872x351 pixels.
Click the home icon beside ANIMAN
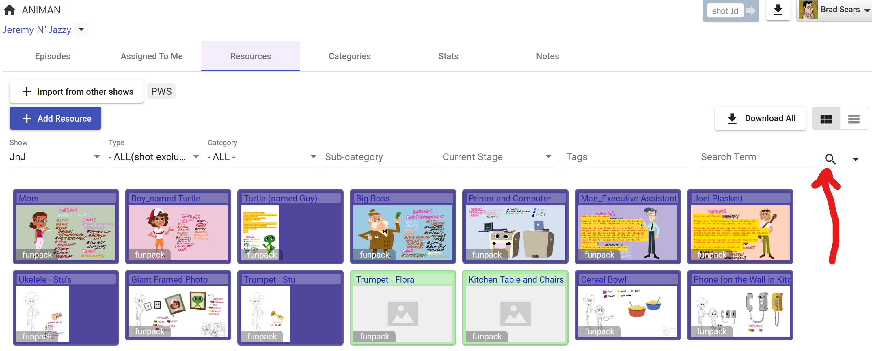click(10, 10)
